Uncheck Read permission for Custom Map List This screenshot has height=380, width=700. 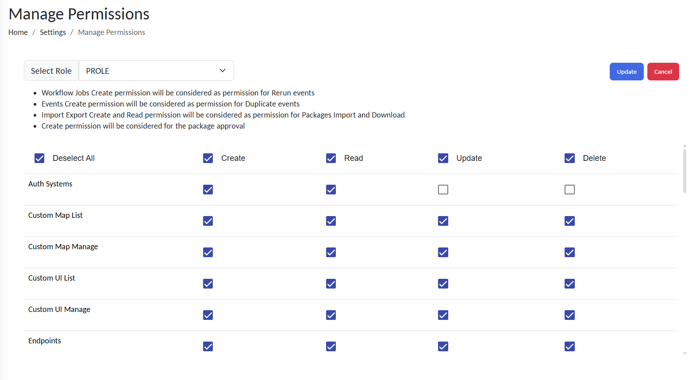pos(331,221)
